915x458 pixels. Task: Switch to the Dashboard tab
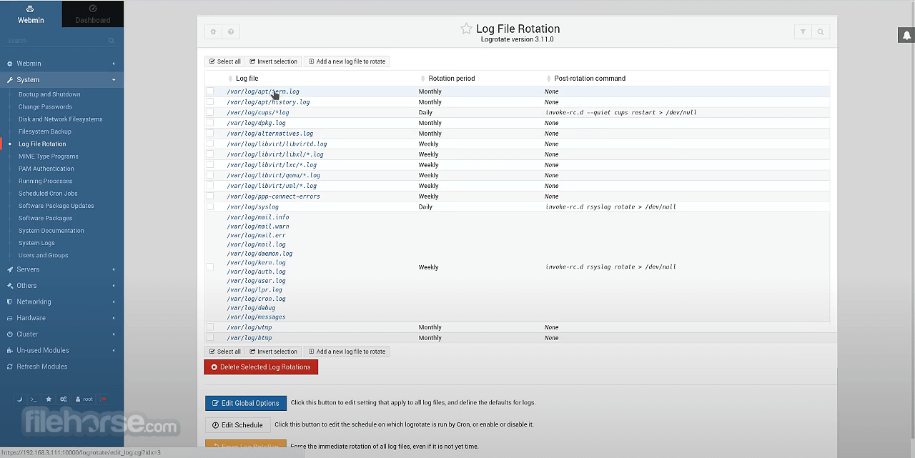point(93,14)
